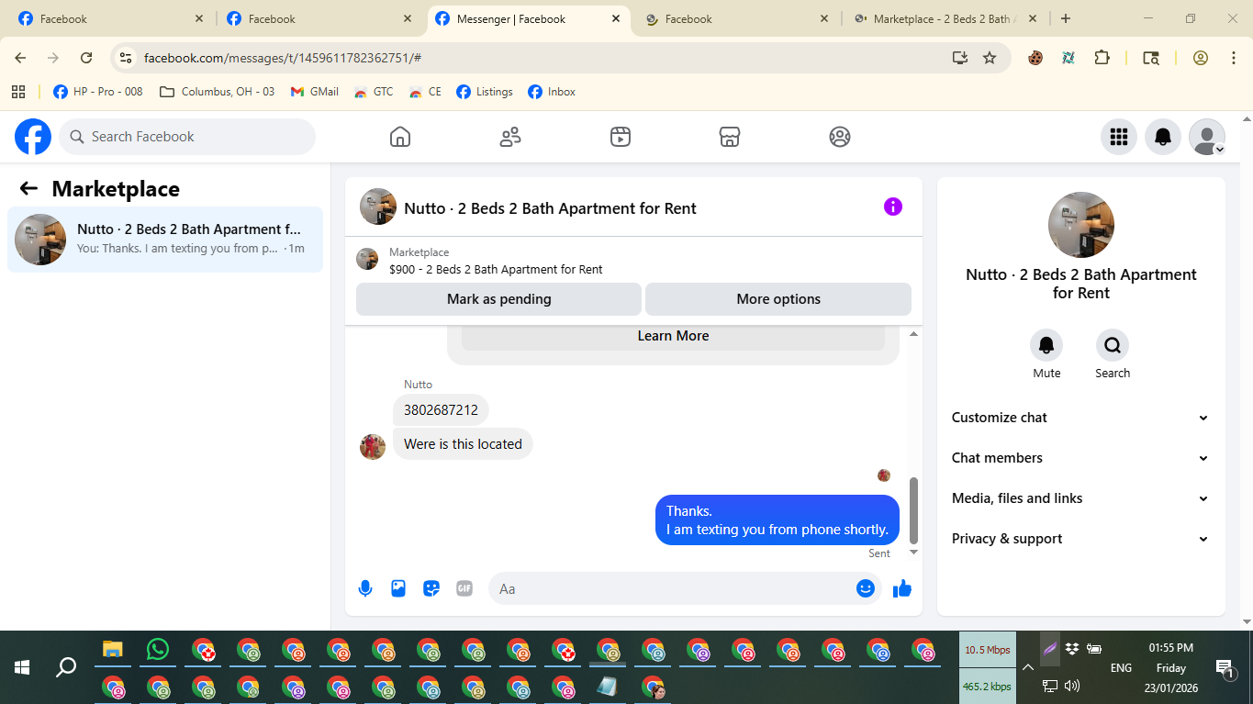Open the $900 listing link under Marketplace

(496, 270)
